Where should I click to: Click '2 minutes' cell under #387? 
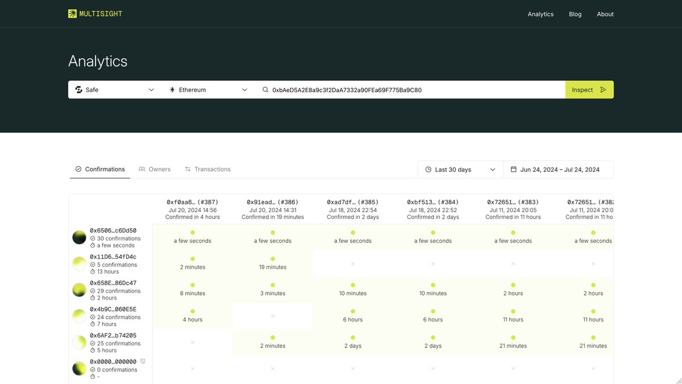[x=193, y=263]
